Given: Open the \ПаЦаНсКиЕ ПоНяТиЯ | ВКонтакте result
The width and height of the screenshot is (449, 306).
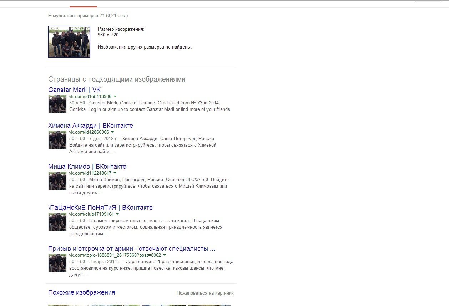Looking at the screenshot, I should tap(100, 208).
